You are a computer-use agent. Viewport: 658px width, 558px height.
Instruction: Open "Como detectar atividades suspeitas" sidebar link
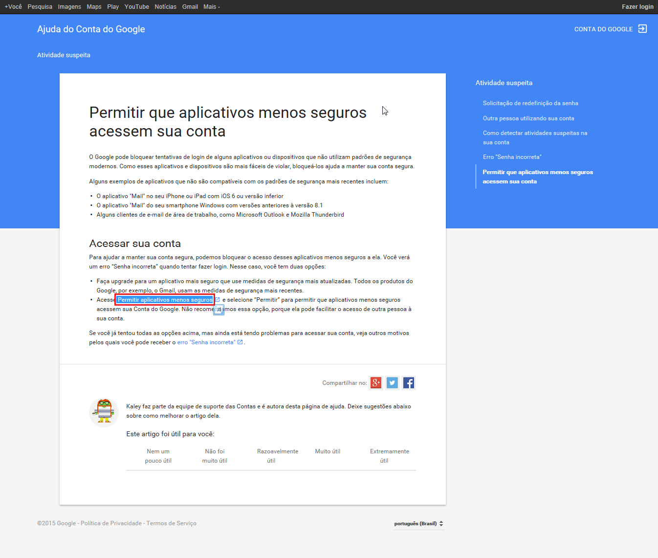click(x=535, y=137)
